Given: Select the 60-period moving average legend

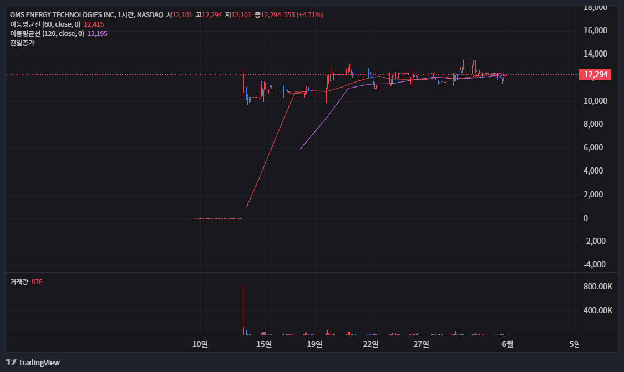Looking at the screenshot, I should [x=45, y=24].
